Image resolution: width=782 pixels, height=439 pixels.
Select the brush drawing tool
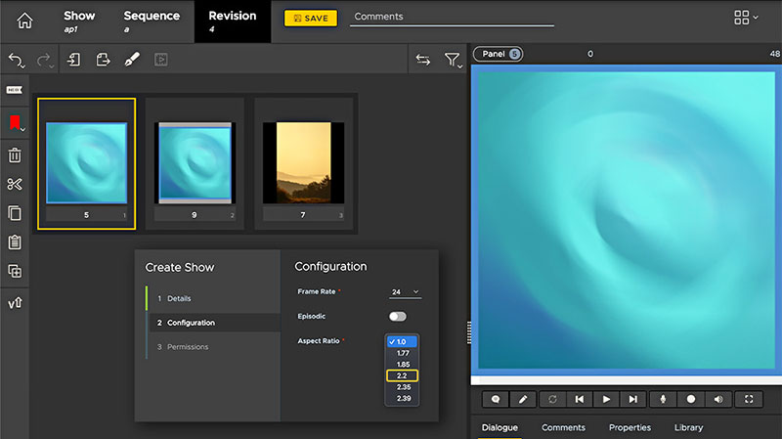[x=132, y=60]
